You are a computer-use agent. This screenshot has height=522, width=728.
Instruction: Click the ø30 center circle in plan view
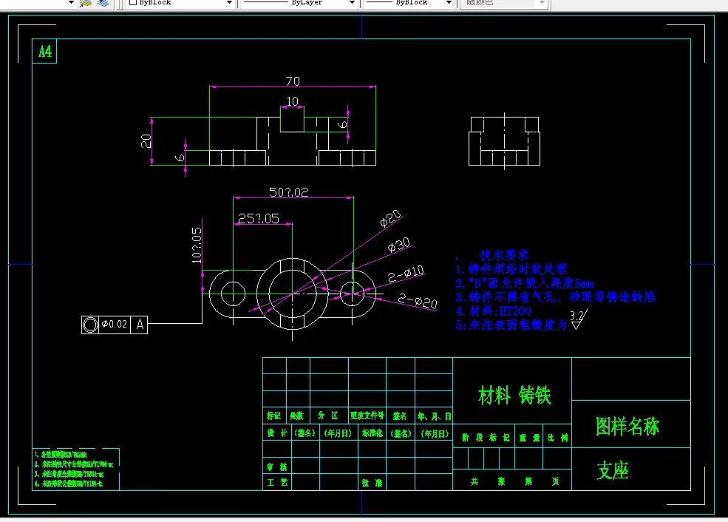click(x=292, y=294)
